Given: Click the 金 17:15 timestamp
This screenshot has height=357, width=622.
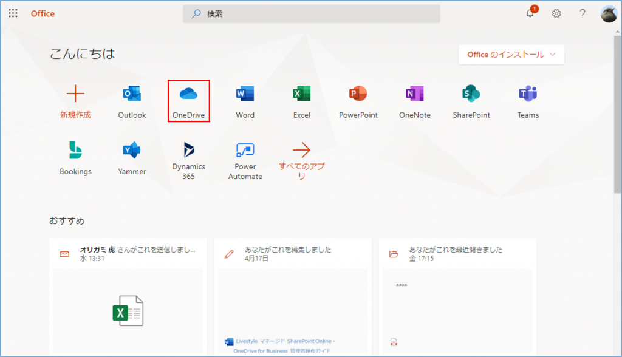Looking at the screenshot, I should (x=422, y=259).
